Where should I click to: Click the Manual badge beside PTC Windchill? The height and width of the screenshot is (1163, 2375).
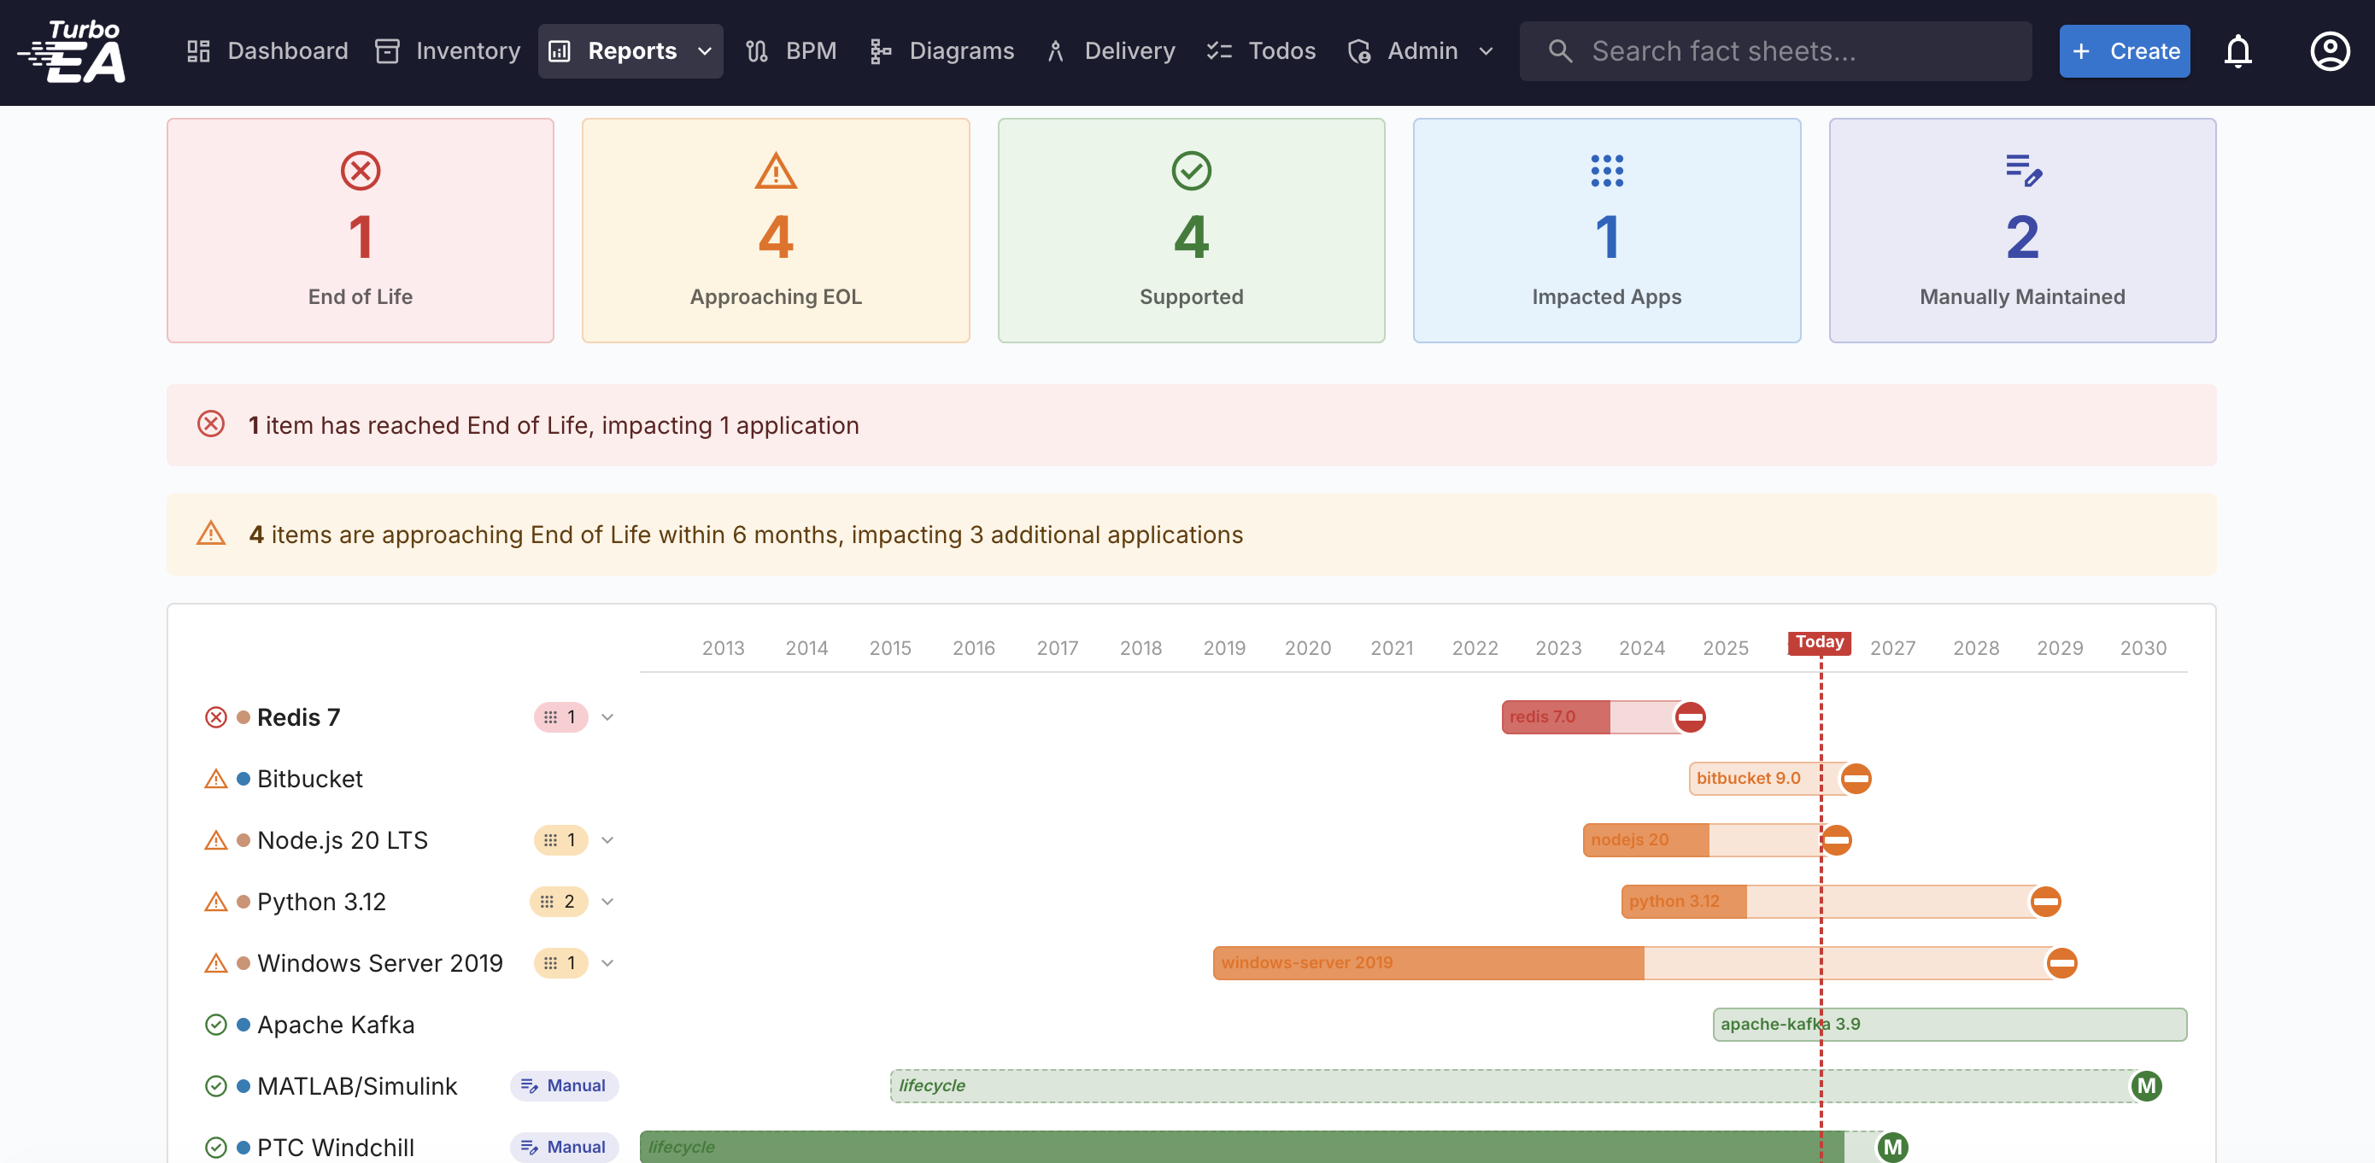click(x=564, y=1147)
